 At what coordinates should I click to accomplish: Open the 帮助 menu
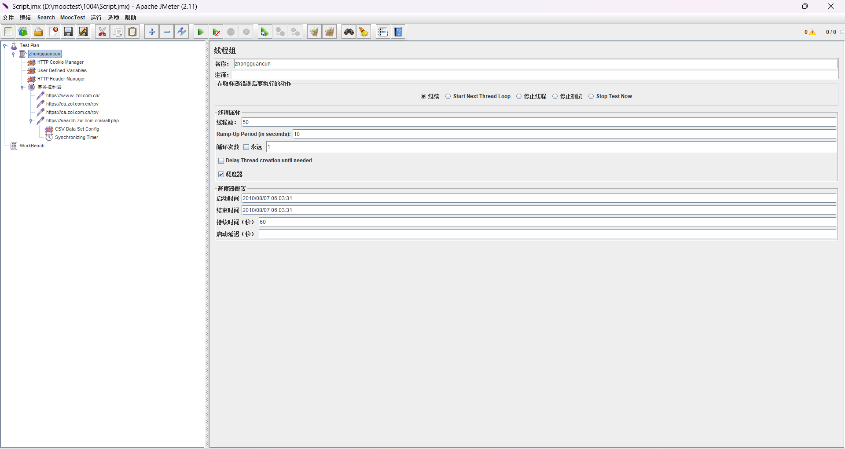(x=131, y=18)
